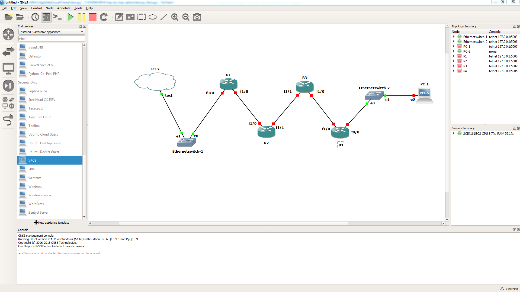Select the Draw ellipse tool

pyautogui.click(x=153, y=17)
